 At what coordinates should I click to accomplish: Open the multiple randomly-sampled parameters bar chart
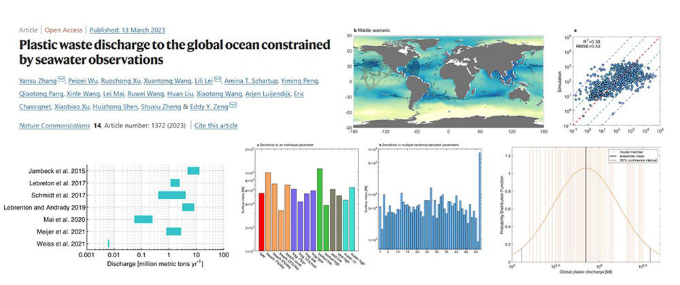click(x=430, y=200)
